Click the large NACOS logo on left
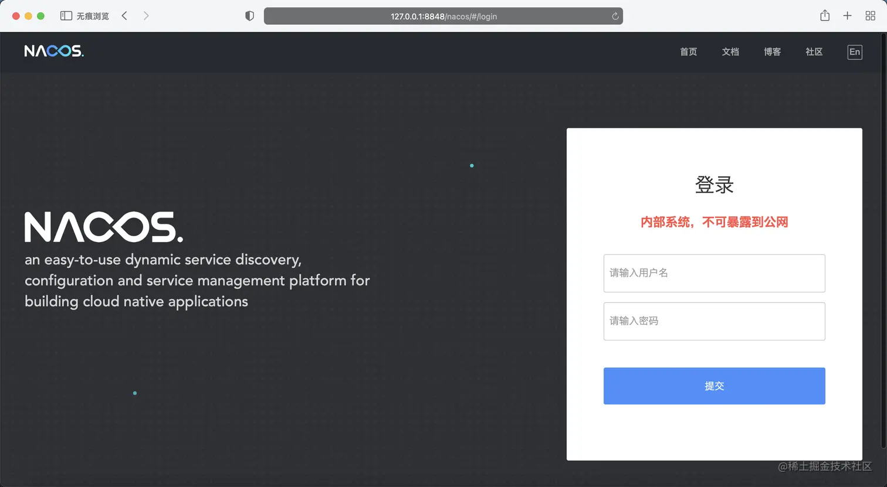 104,227
